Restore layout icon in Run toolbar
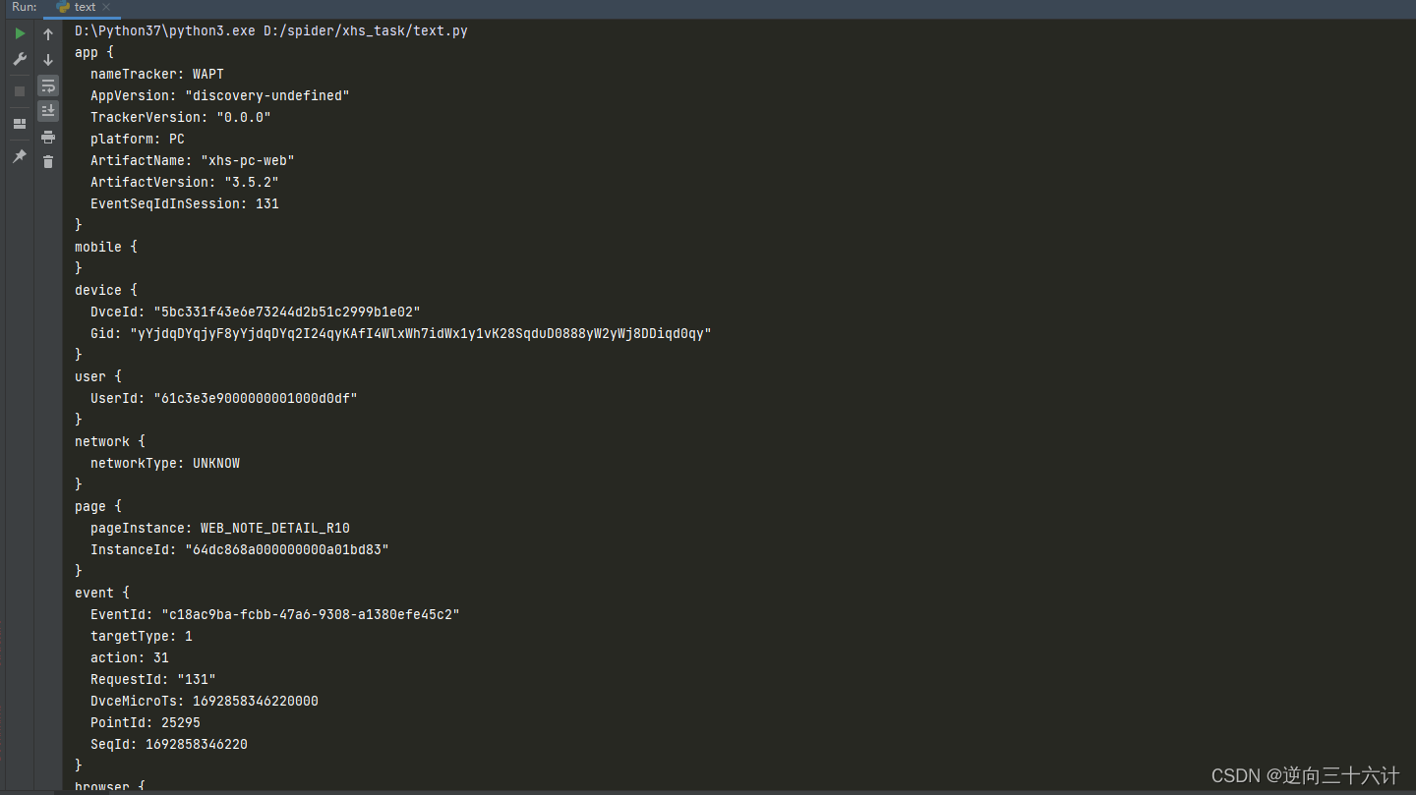This screenshot has height=795, width=1416. (x=20, y=124)
